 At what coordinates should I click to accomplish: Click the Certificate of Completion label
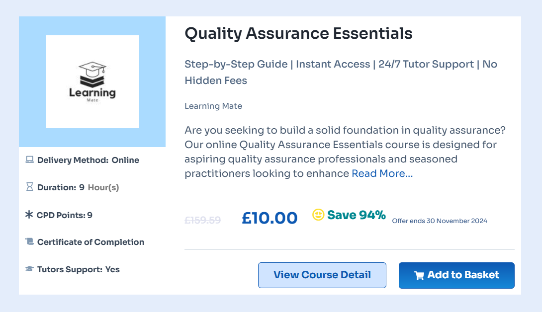point(90,242)
